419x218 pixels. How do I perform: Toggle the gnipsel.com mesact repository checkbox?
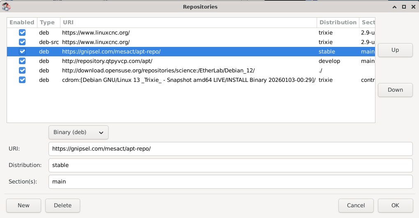click(x=22, y=51)
